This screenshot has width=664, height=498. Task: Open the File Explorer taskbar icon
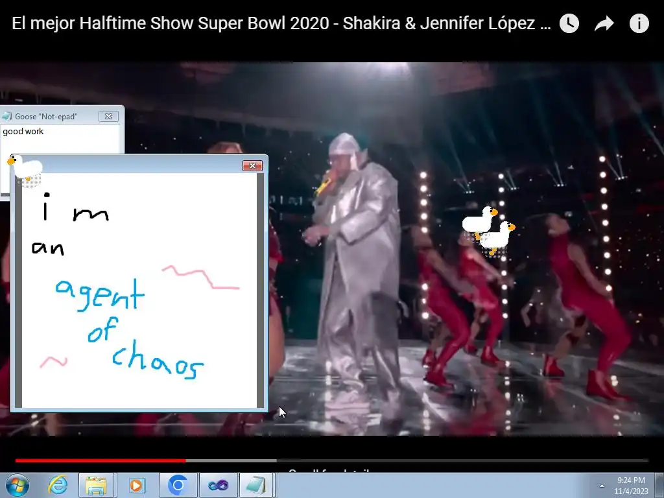pyautogui.click(x=96, y=485)
